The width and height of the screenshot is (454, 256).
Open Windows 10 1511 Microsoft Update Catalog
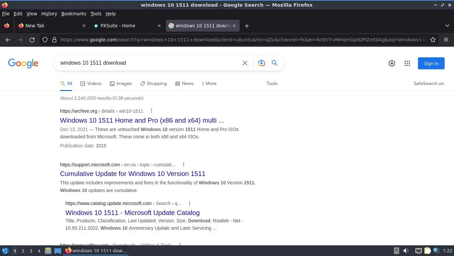click(x=133, y=213)
